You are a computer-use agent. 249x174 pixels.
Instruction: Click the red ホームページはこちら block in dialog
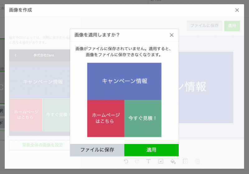tap(106, 118)
